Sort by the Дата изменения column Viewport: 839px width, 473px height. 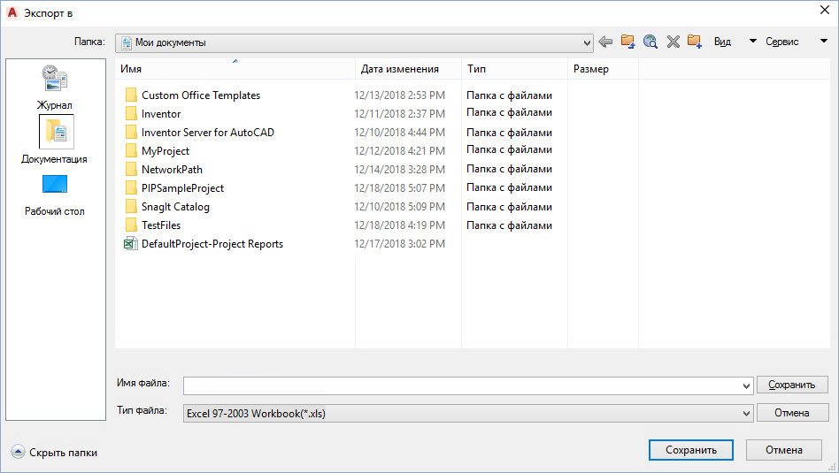point(408,69)
